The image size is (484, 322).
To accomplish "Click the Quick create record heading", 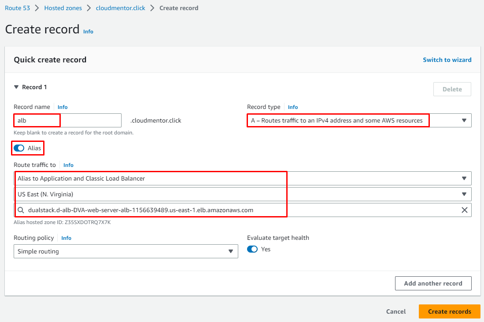I will pos(50,60).
